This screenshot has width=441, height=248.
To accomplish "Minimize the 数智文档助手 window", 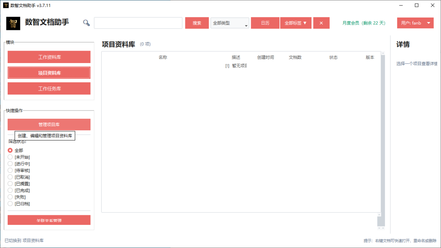I will click(401, 6).
